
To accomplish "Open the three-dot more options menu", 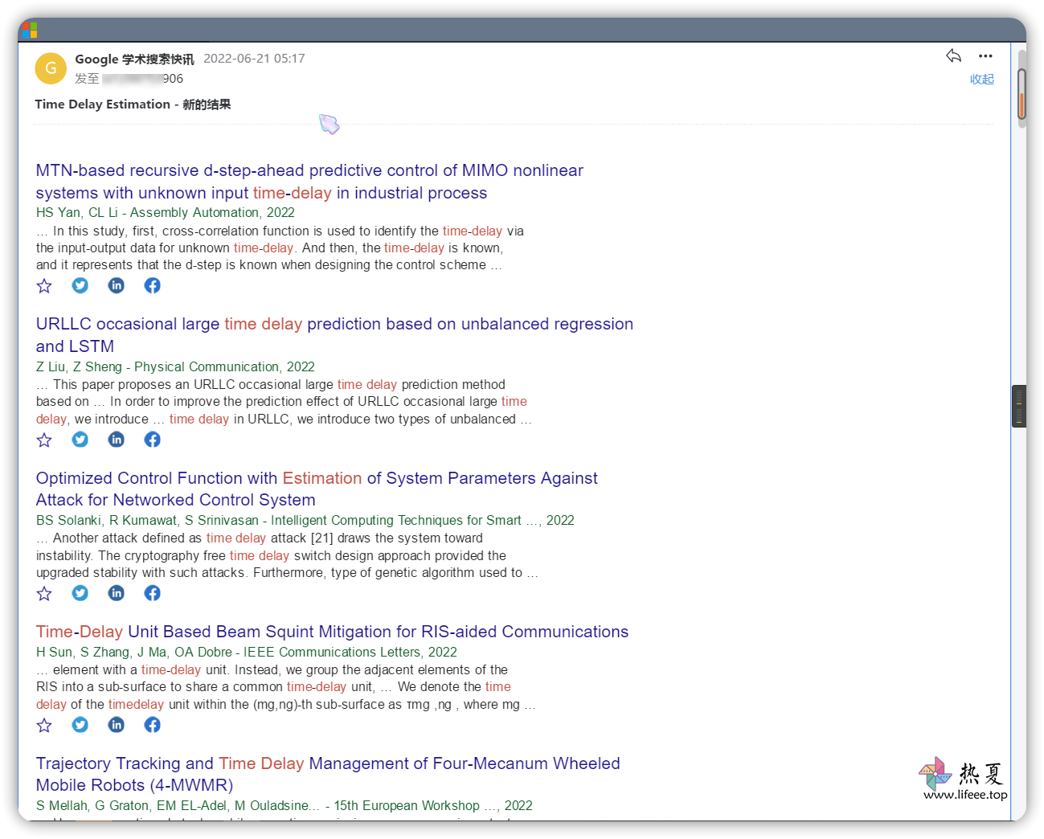I will [985, 56].
